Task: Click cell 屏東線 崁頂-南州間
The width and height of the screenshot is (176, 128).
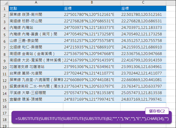Action: (x=36, y=14)
